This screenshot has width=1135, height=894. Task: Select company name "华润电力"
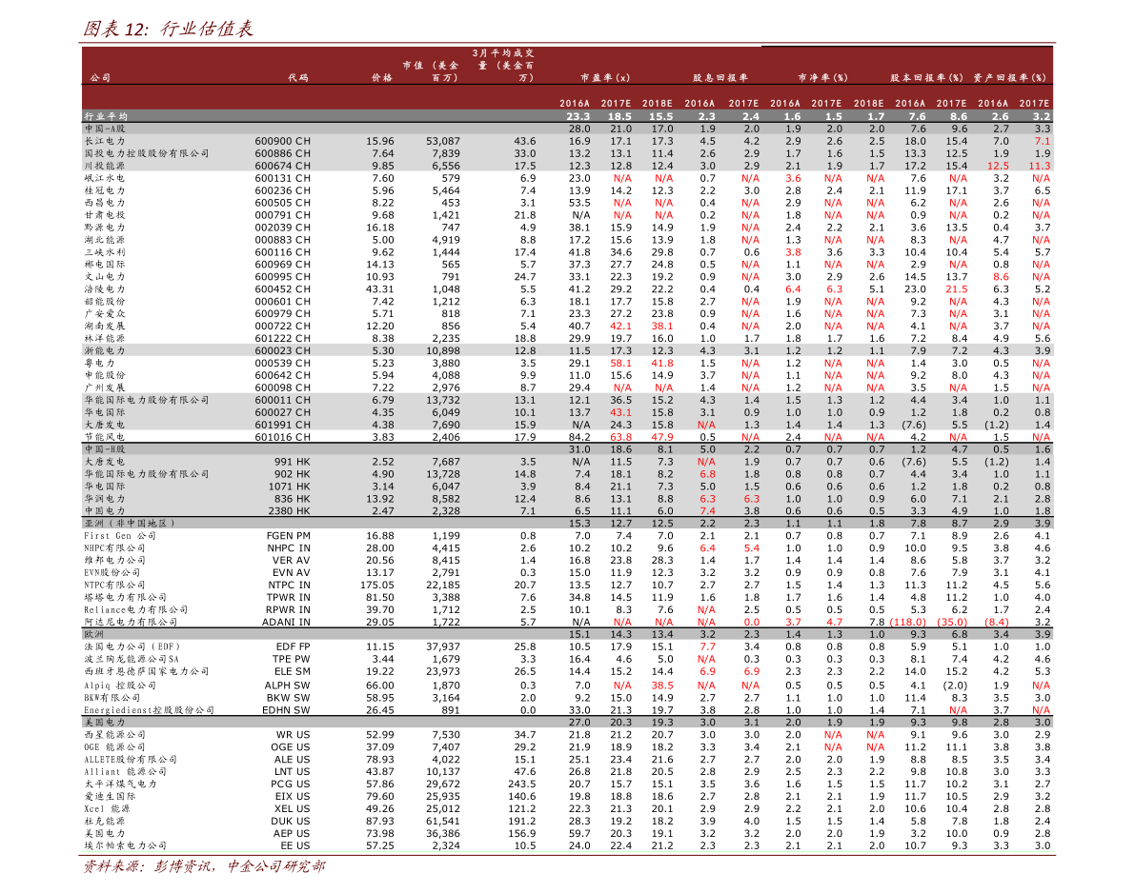(x=105, y=498)
